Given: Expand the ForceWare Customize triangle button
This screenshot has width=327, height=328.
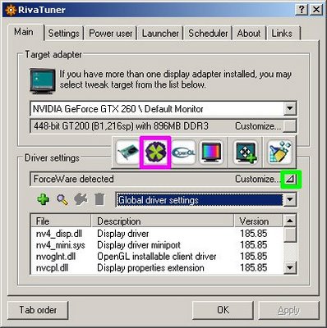Looking at the screenshot, I should (291, 179).
